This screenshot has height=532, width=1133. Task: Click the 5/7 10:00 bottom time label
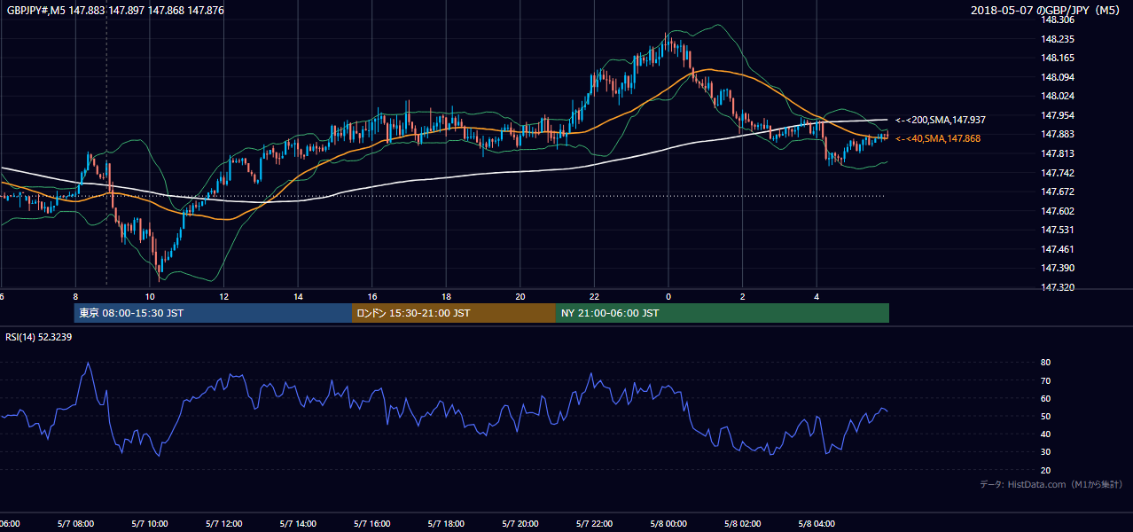150,524
